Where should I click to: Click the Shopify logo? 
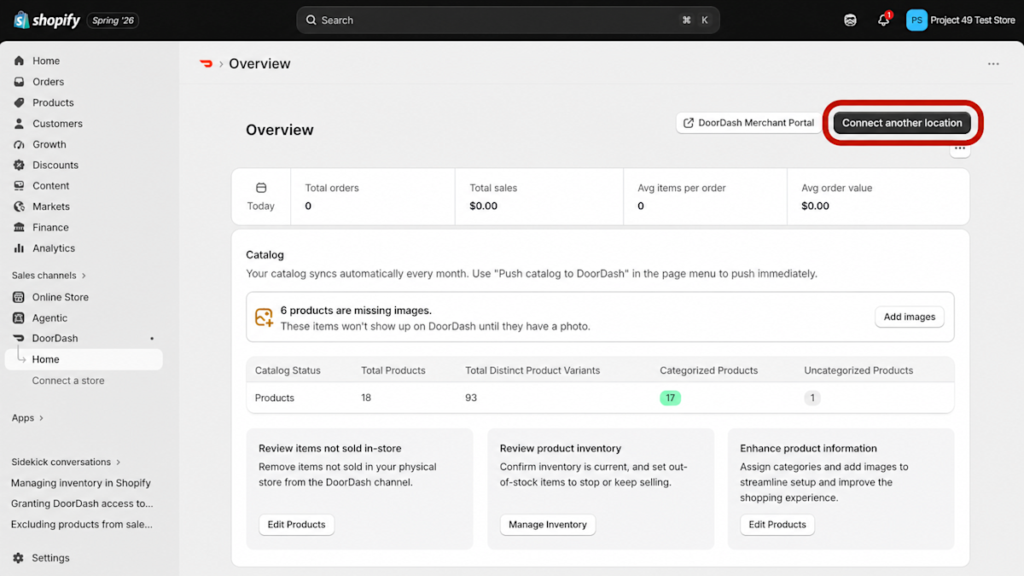pos(47,20)
